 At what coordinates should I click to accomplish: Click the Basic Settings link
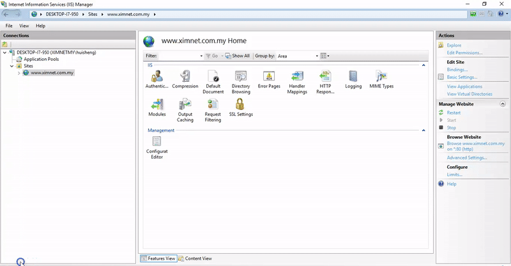click(x=462, y=77)
